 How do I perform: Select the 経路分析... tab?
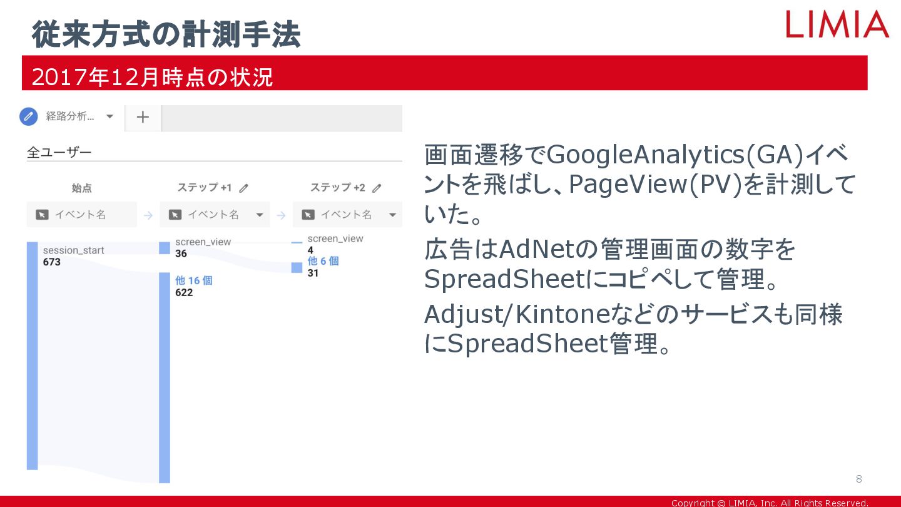(70, 116)
